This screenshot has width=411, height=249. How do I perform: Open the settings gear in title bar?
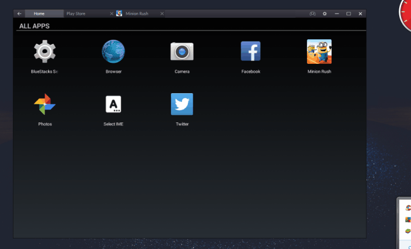pos(325,13)
